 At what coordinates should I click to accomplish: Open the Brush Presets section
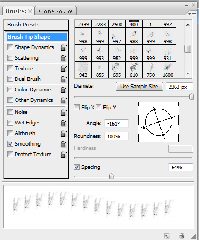point(36,25)
